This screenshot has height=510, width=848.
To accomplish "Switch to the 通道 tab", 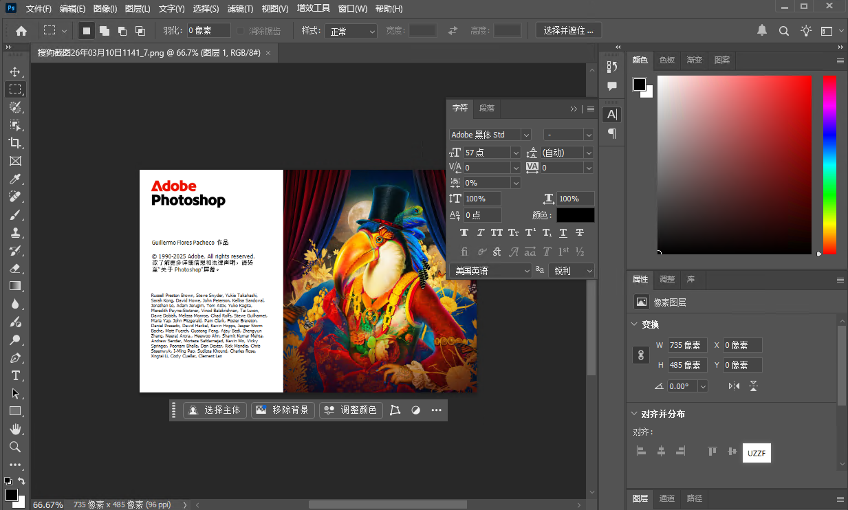I will click(666, 499).
